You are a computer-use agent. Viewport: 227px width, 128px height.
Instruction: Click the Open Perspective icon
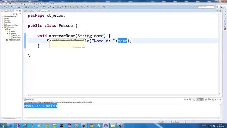(x=217, y=7)
